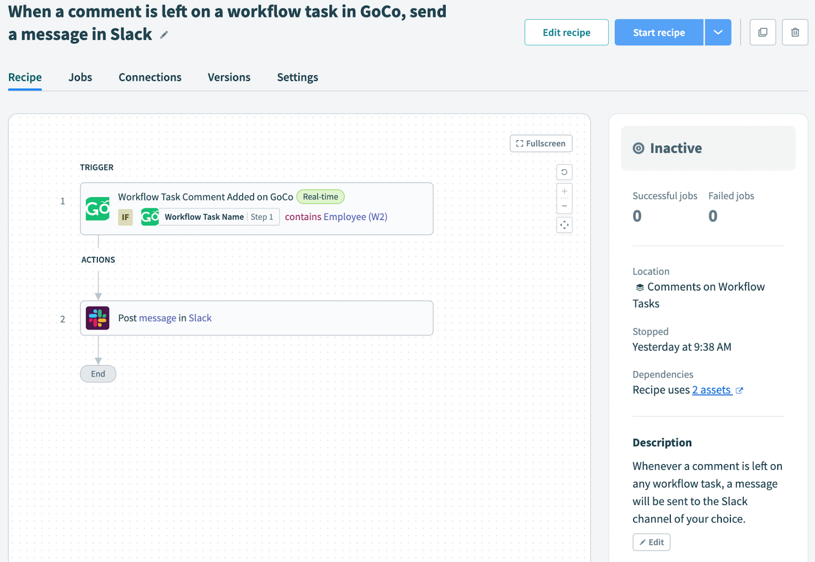Screen dimensions: 815x562
Task: Click the TRIGGER section label
Action: click(x=97, y=168)
